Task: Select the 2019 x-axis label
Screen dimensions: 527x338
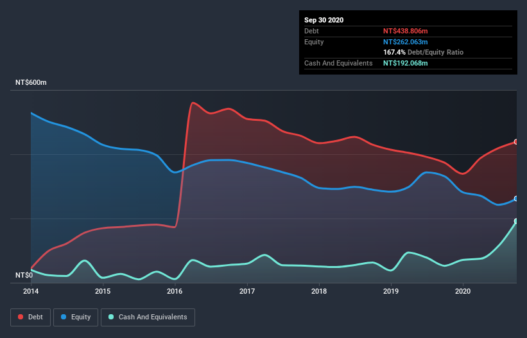Action: coord(391,291)
